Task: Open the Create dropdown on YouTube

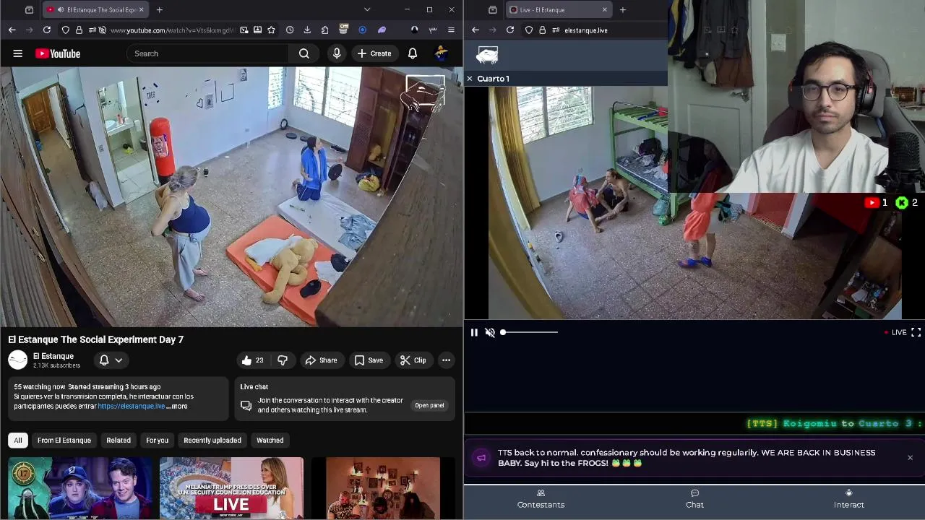Action: click(x=374, y=53)
